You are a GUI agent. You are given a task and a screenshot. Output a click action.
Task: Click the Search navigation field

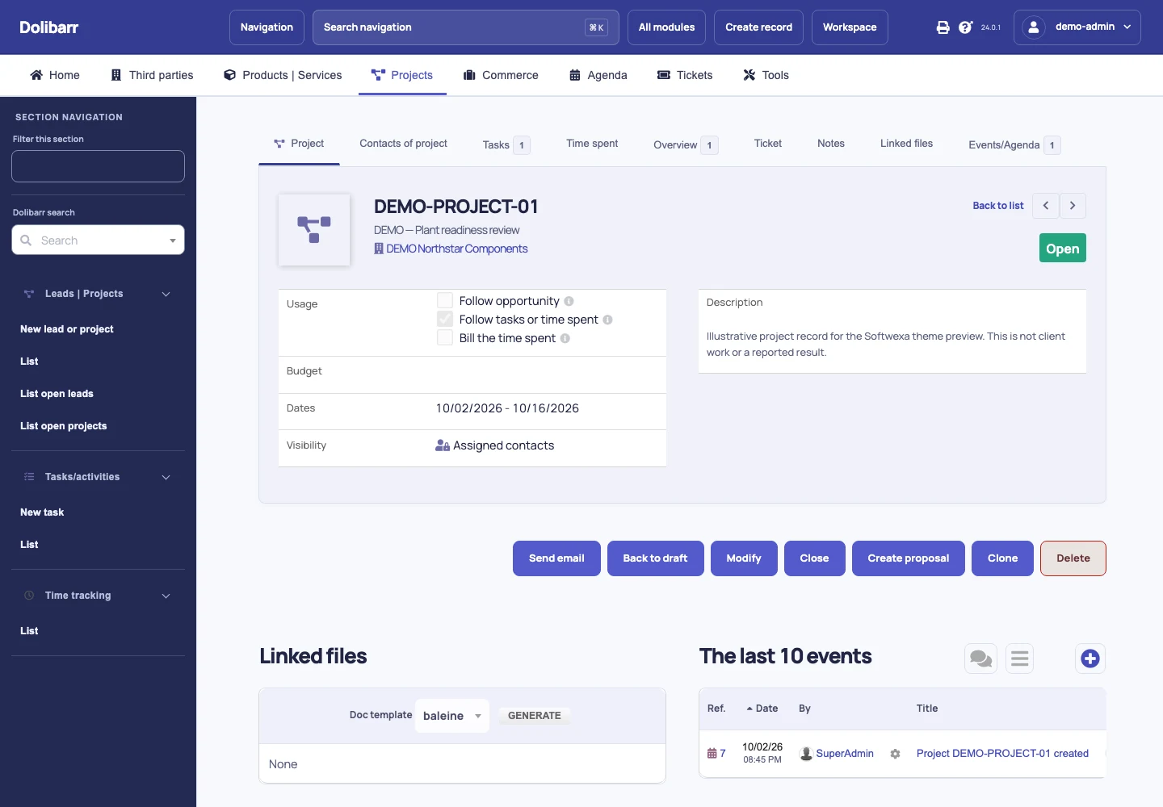[465, 27]
